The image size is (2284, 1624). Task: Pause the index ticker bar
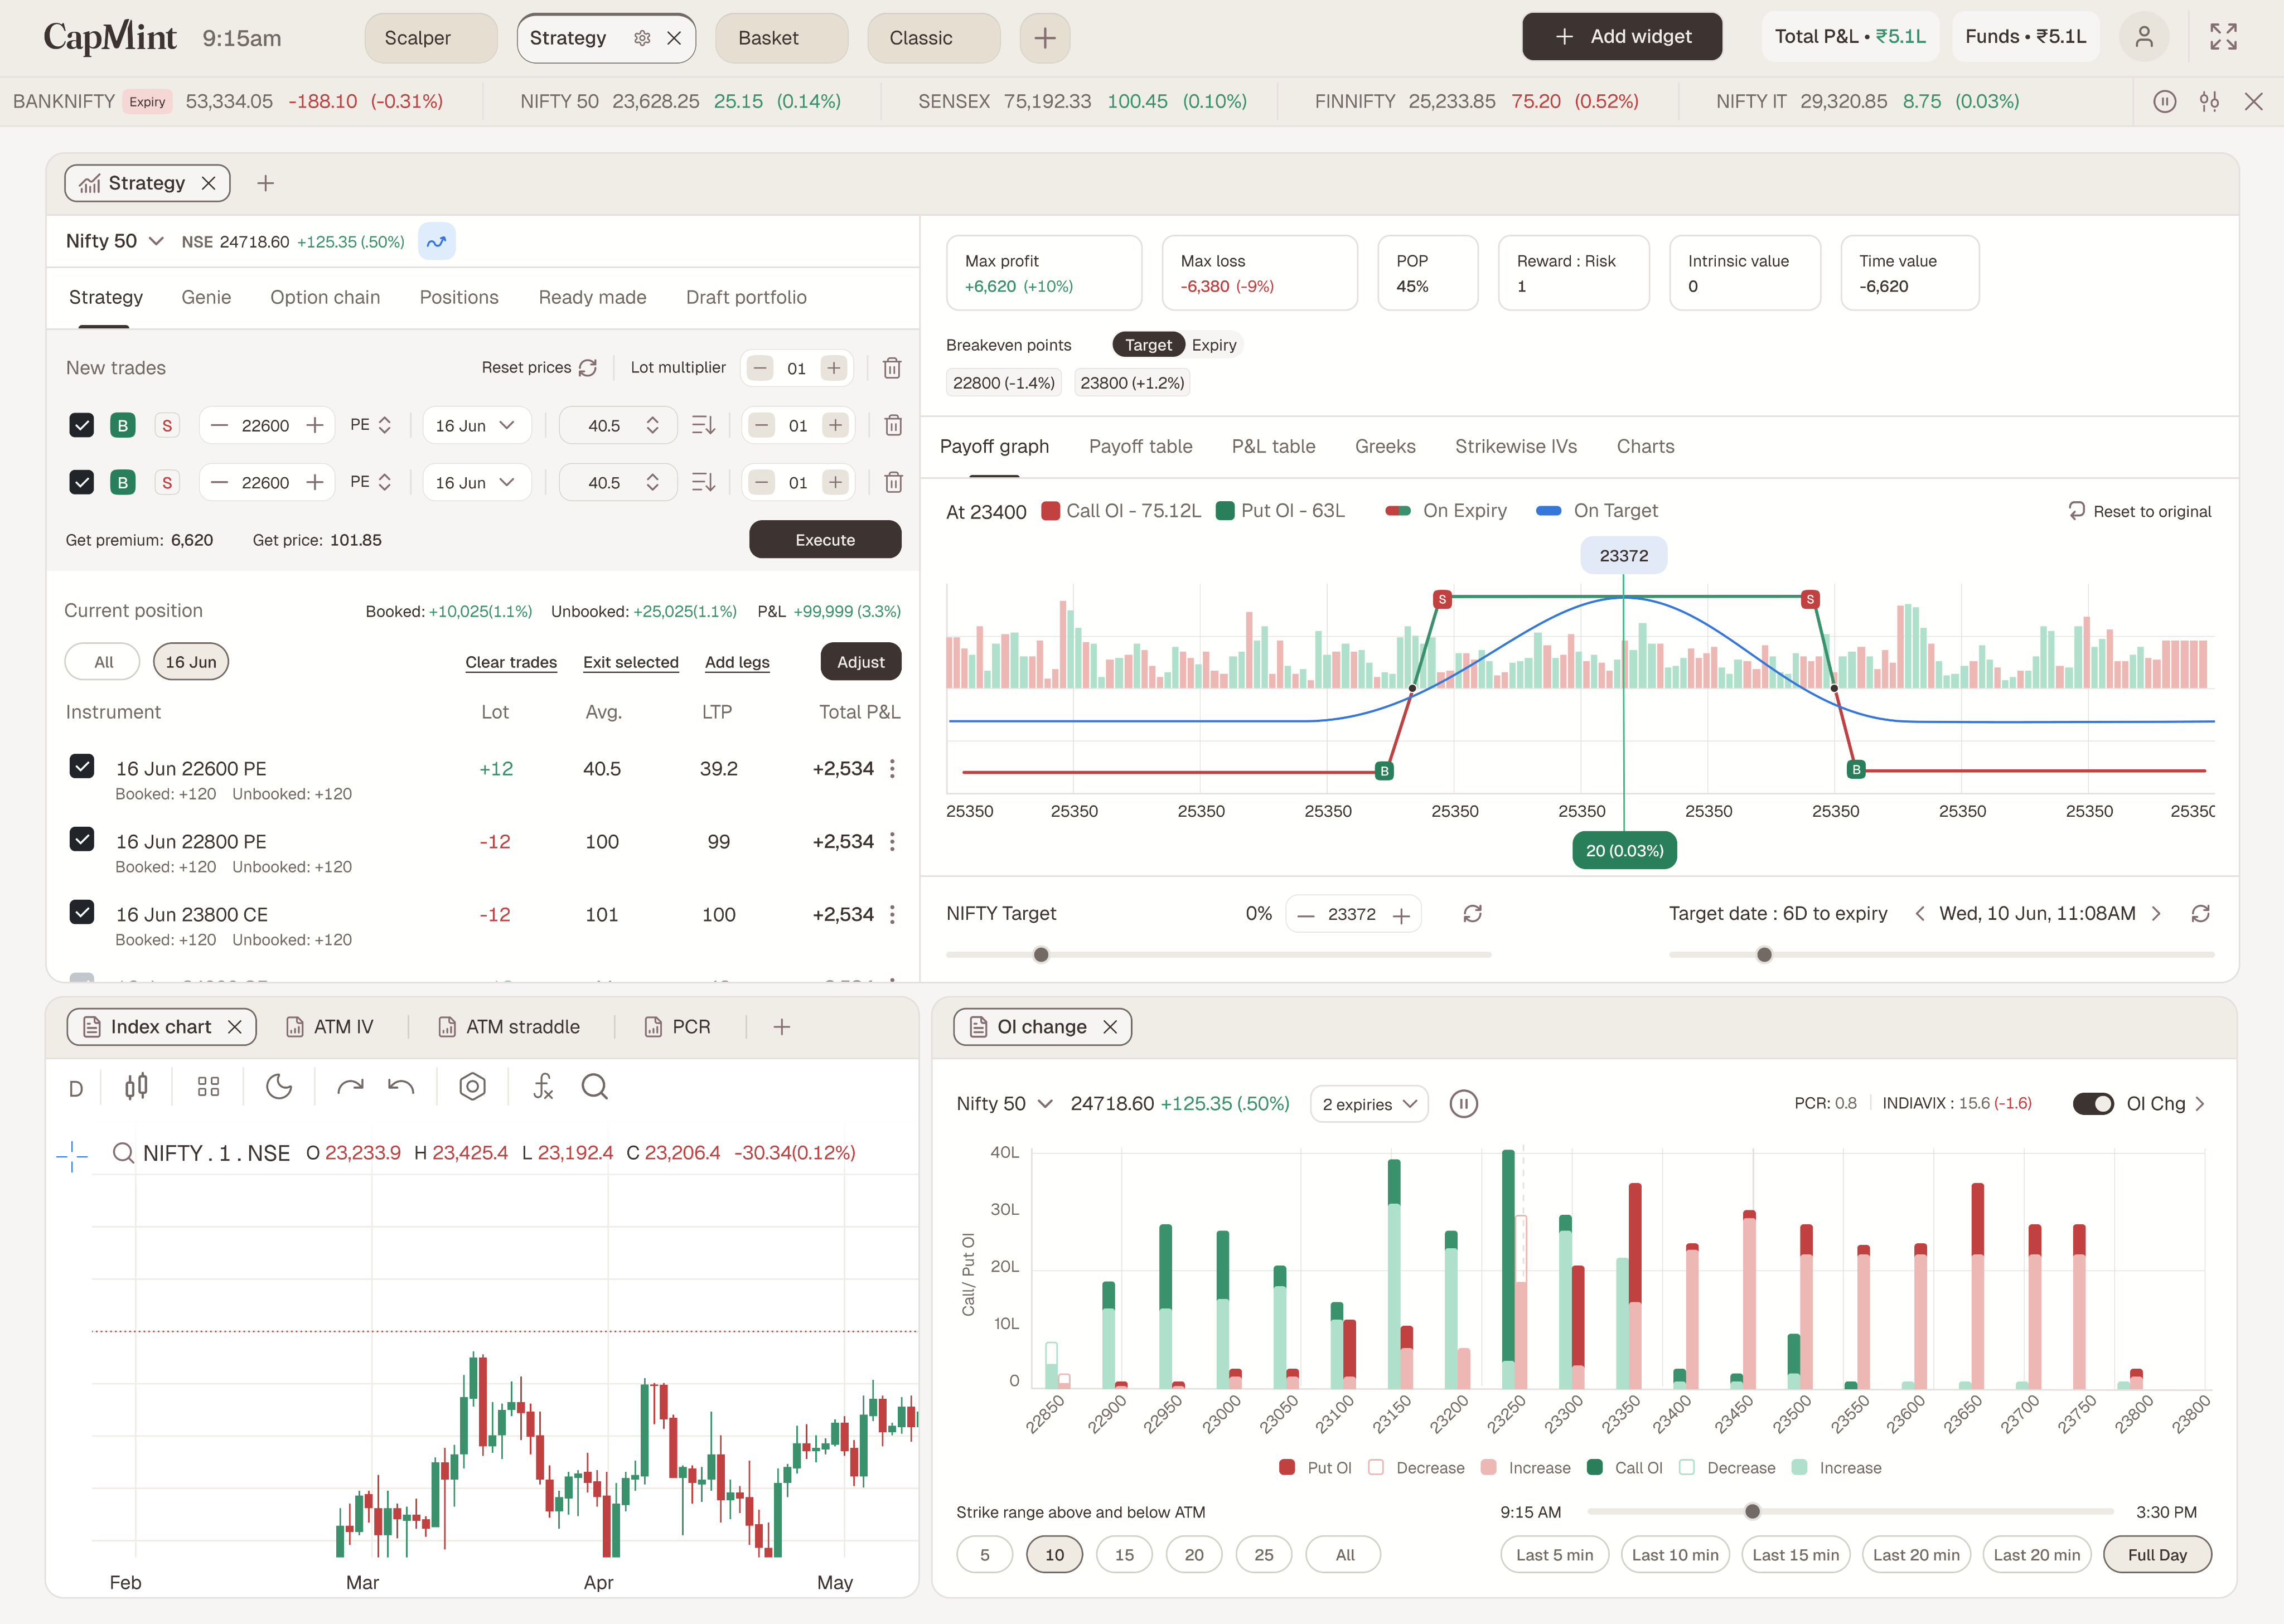[x=2165, y=101]
